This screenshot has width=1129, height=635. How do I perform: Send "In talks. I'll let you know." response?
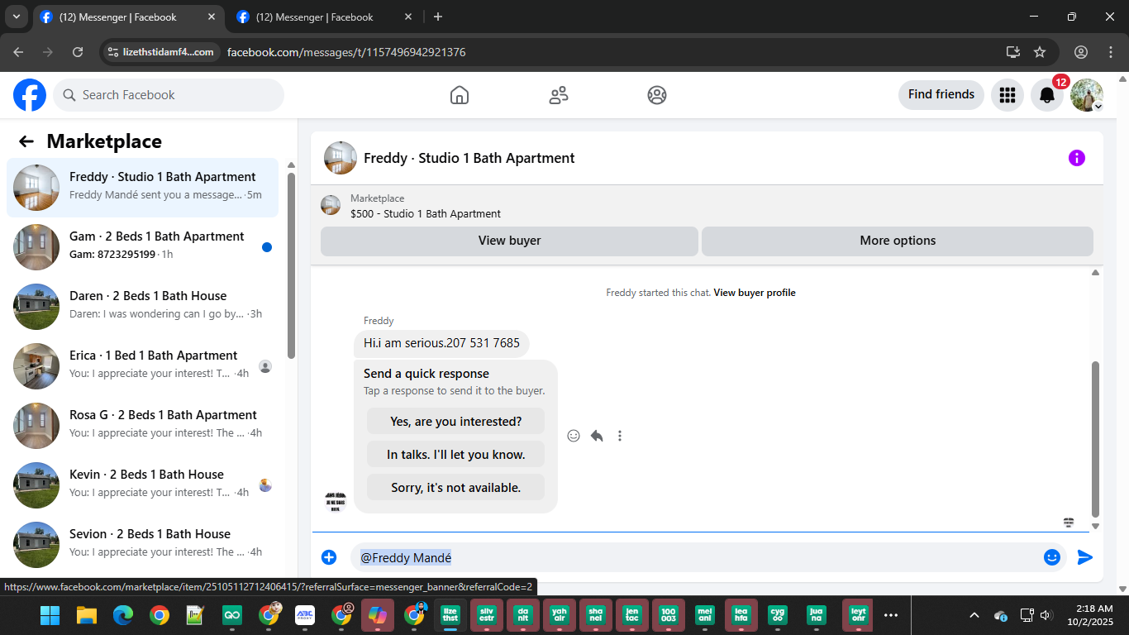point(456,454)
